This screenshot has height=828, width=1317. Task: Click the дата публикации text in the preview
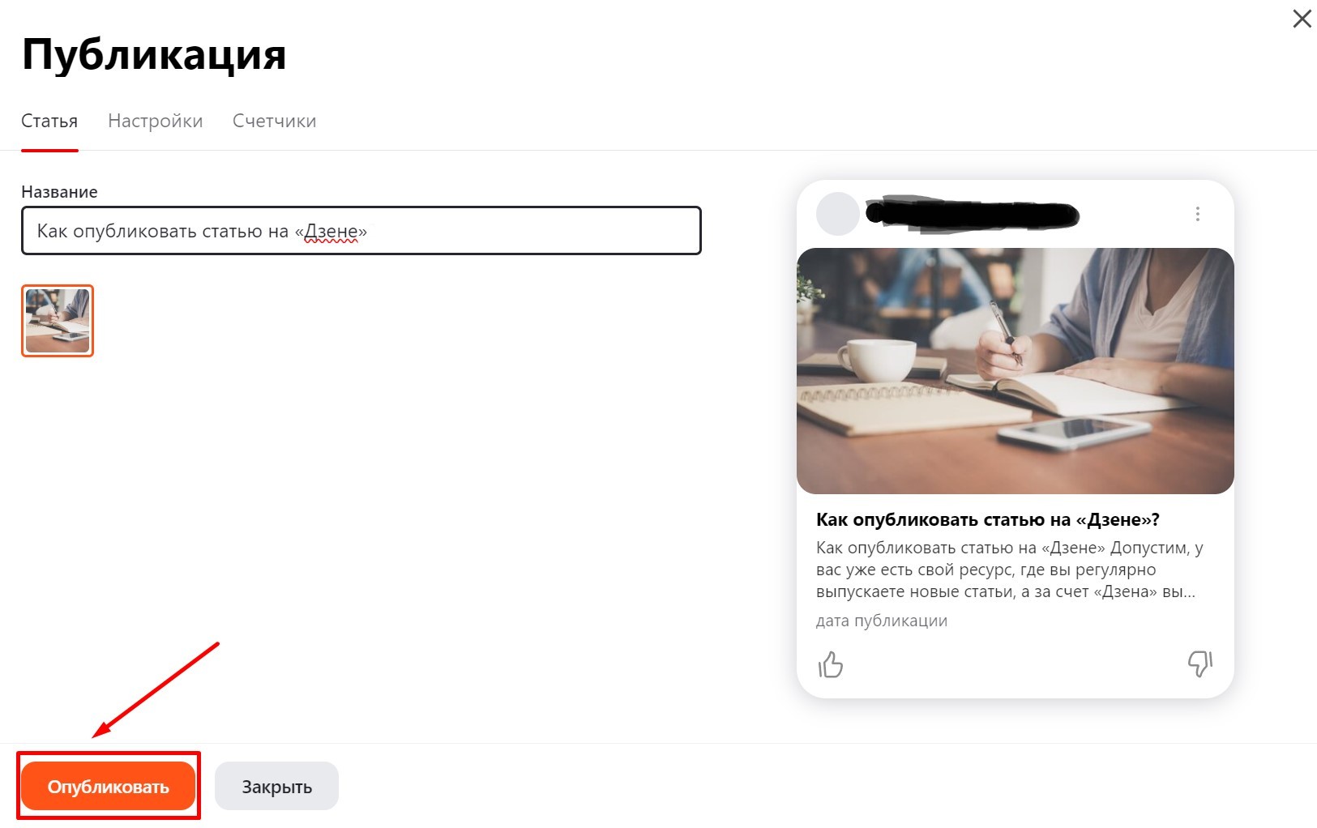click(x=882, y=621)
